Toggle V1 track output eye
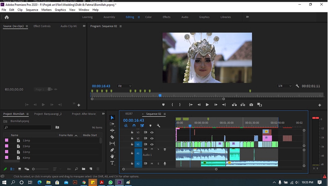Viewport: 328px width, 186px height. [x=152, y=144]
